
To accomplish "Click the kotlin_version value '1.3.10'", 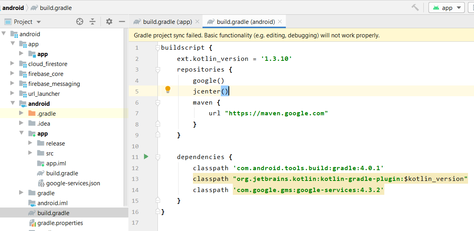I will pyautogui.click(x=277, y=58).
